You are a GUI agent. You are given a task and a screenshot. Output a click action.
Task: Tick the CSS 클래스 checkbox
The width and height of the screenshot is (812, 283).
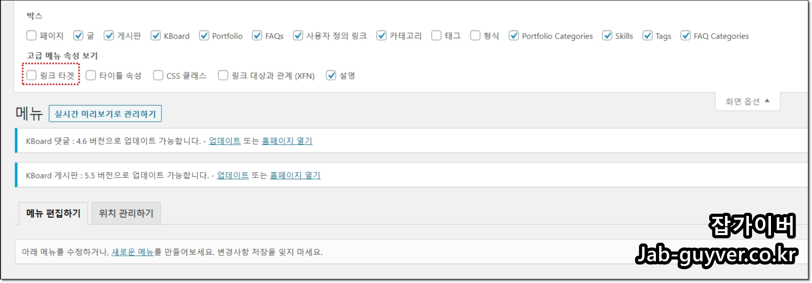click(158, 75)
